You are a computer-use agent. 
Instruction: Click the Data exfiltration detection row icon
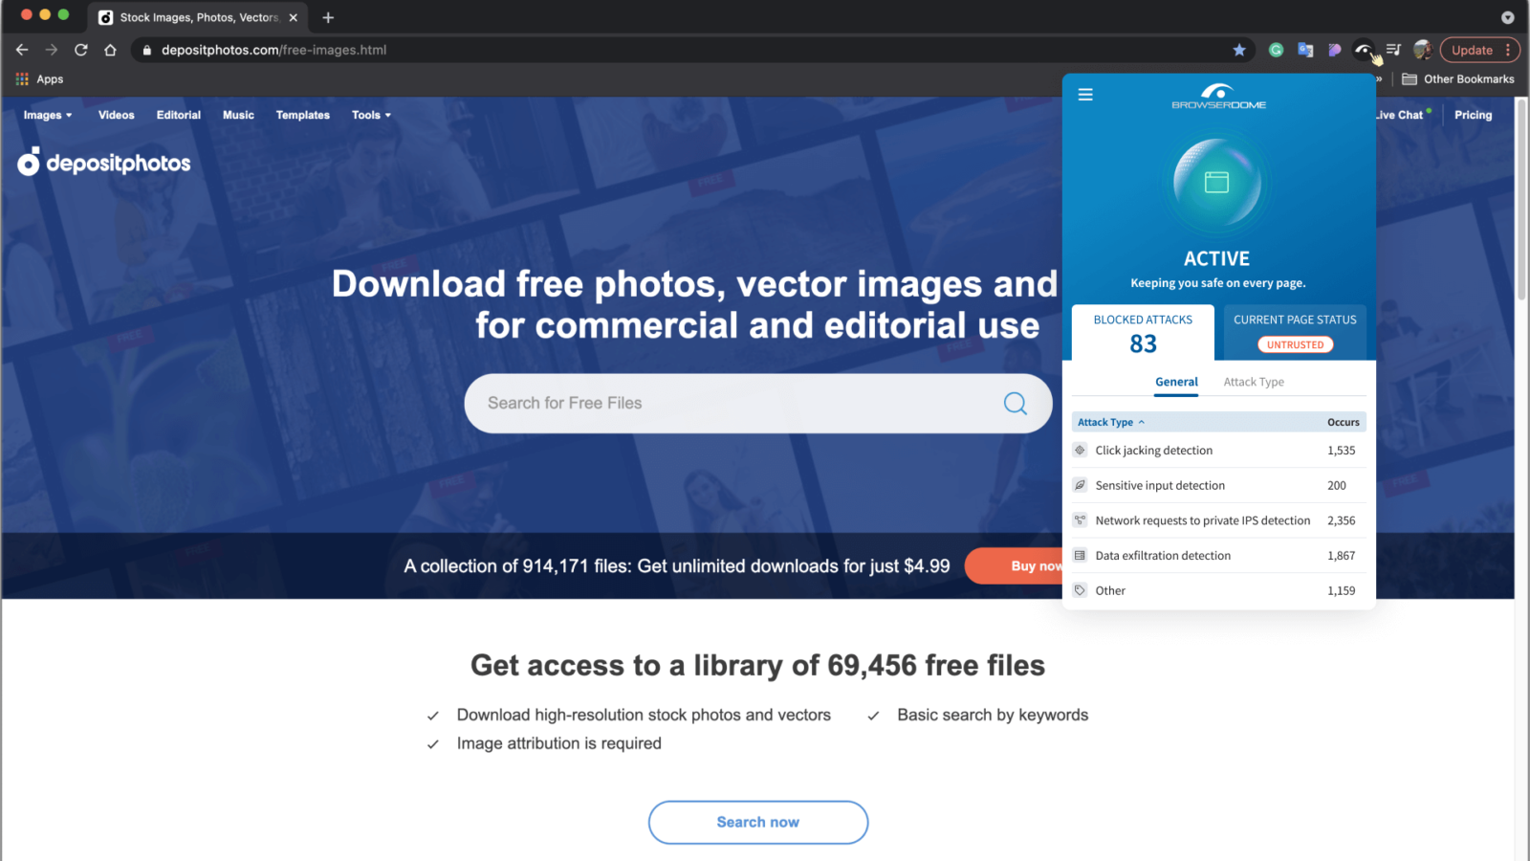tap(1080, 556)
